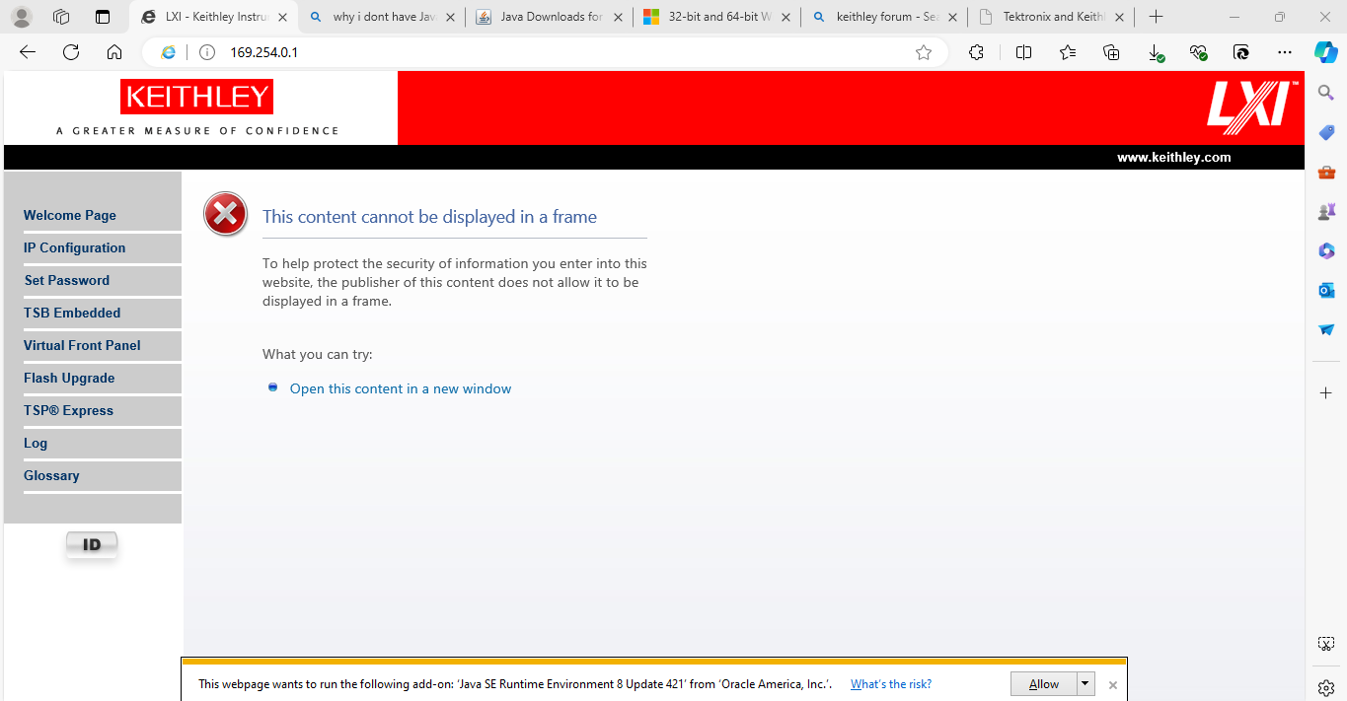Screen dimensions: 1347x701
Task: Open the Extensions puzzle icon
Action: click(x=976, y=52)
